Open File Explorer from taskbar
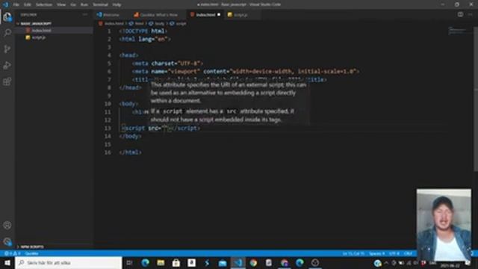 [x=161, y=262]
